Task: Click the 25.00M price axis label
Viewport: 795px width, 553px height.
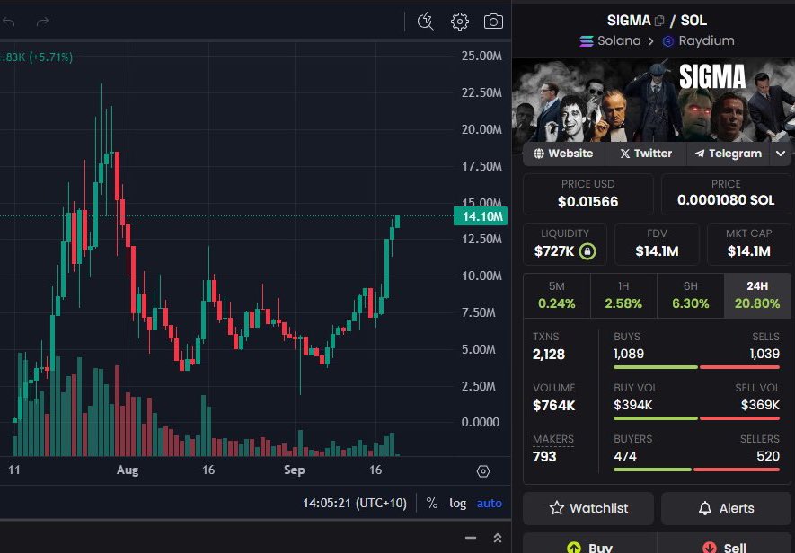Action: (481, 56)
